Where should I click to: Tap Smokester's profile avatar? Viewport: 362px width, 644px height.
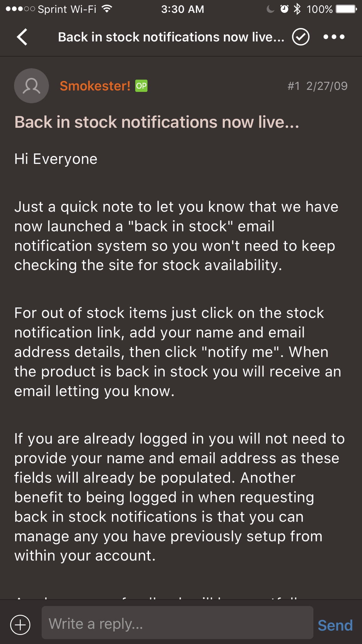(x=31, y=86)
